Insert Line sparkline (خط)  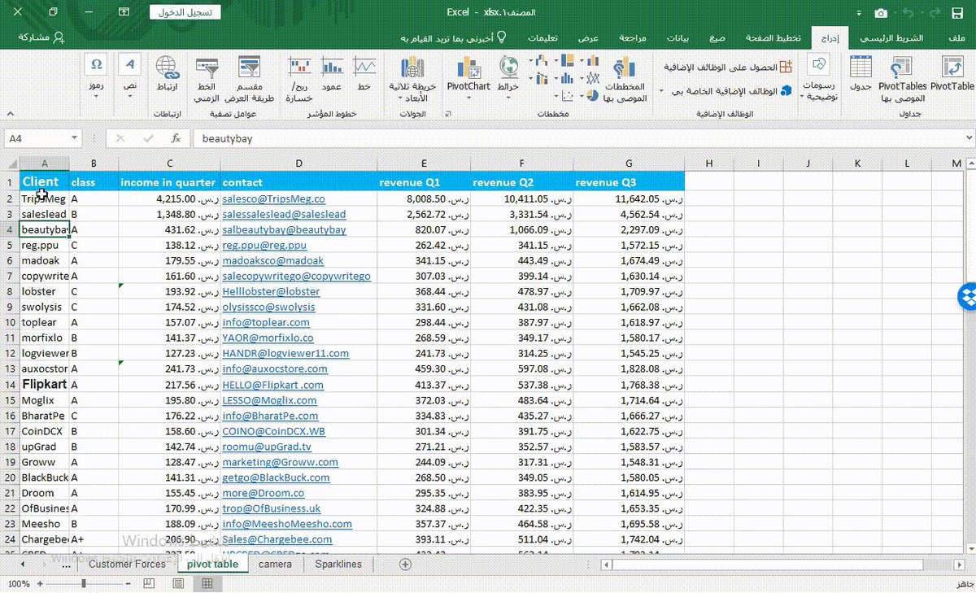(x=364, y=74)
